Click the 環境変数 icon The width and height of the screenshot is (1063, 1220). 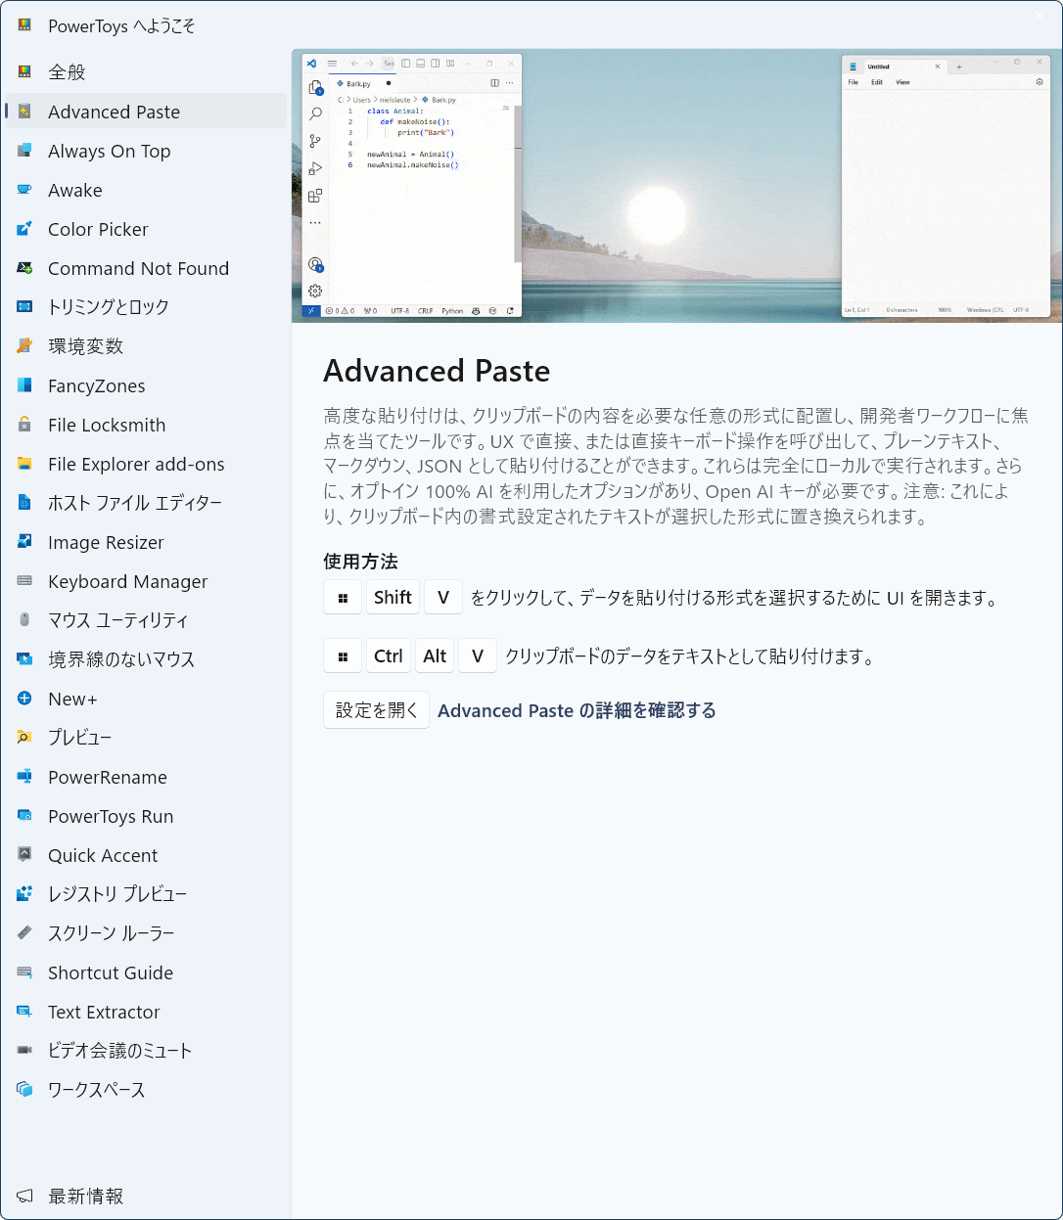tap(24, 345)
